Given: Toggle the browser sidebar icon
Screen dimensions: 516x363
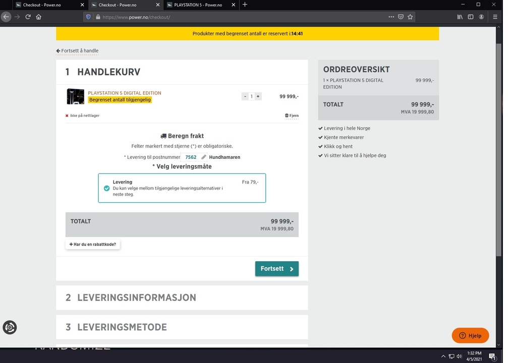Looking at the screenshot, I should 471,17.
